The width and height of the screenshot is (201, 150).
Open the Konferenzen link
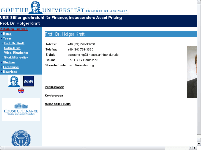point(54,96)
